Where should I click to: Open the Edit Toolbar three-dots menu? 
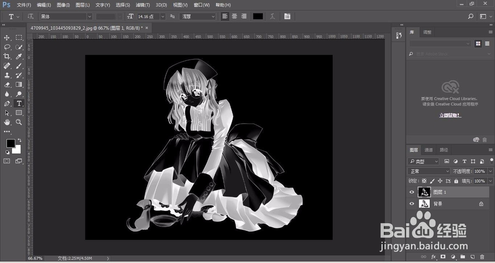coord(6,131)
